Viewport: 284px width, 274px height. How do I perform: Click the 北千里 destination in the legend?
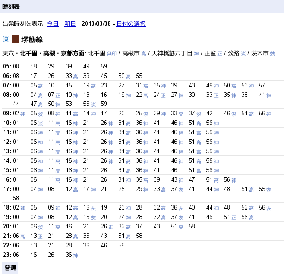point(96,54)
